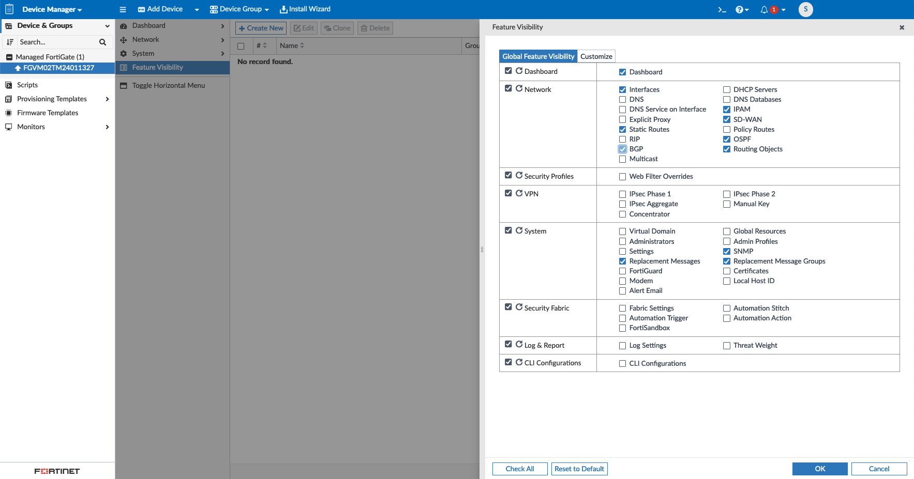The width and height of the screenshot is (914, 479).
Task: Select device FGVM02TM24011327 in tree
Action: pyautogui.click(x=57, y=68)
